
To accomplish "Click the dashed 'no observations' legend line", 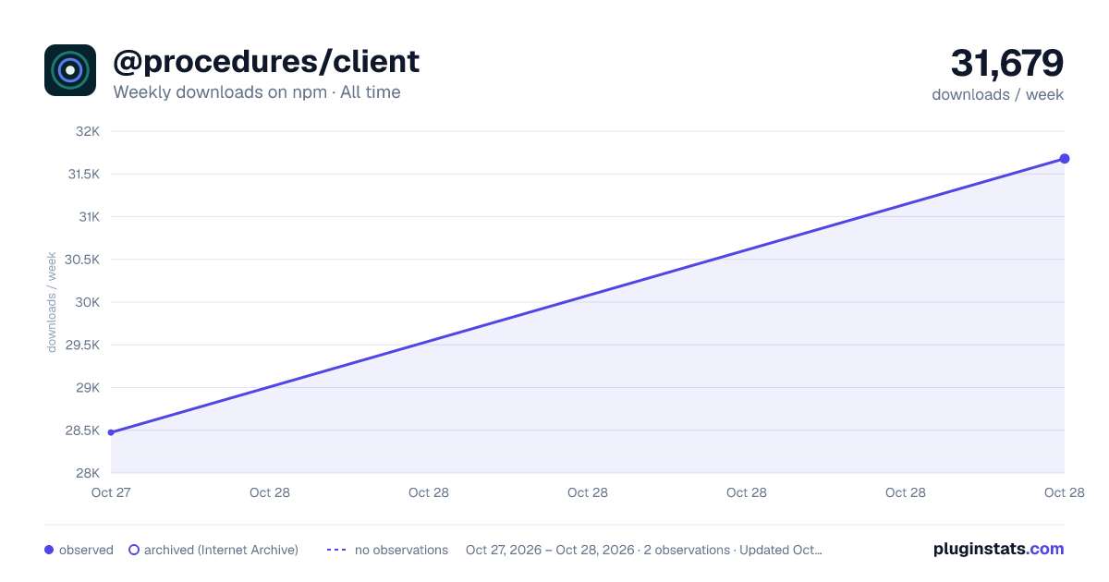I will coord(336,550).
